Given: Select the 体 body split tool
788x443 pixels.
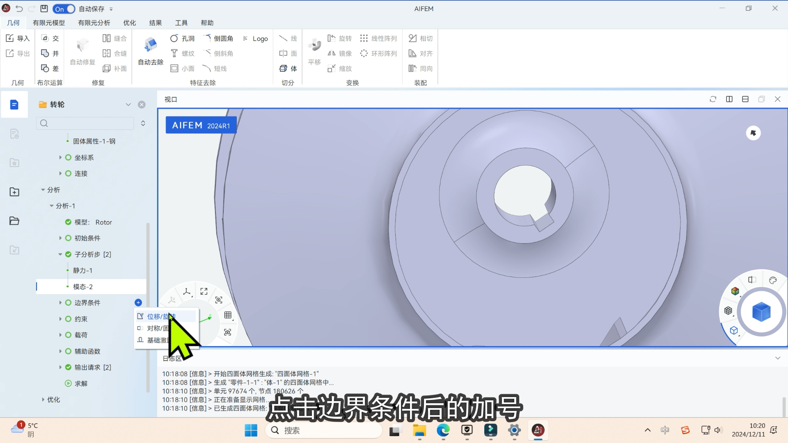Looking at the screenshot, I should (x=288, y=69).
